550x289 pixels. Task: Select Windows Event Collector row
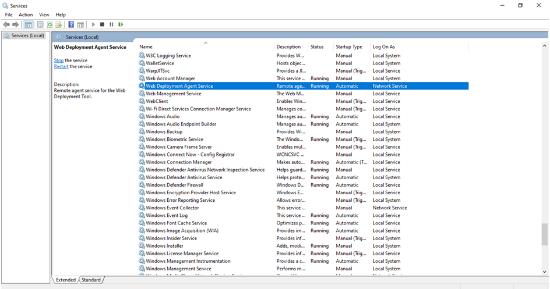tap(303, 208)
